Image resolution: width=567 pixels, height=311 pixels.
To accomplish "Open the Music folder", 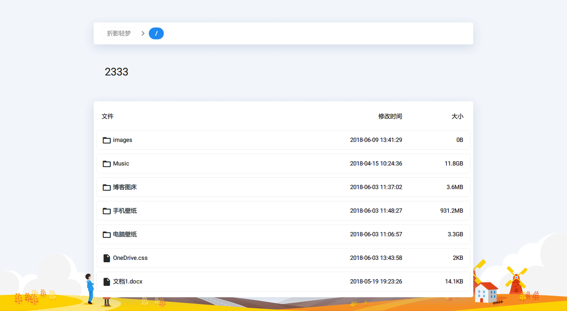I will click(122, 164).
